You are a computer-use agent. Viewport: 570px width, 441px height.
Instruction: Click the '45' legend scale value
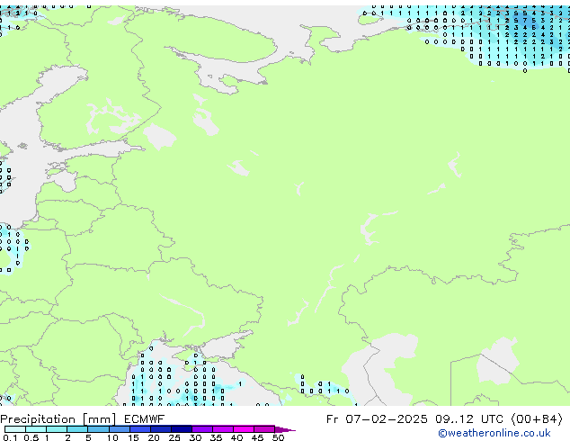point(257,437)
